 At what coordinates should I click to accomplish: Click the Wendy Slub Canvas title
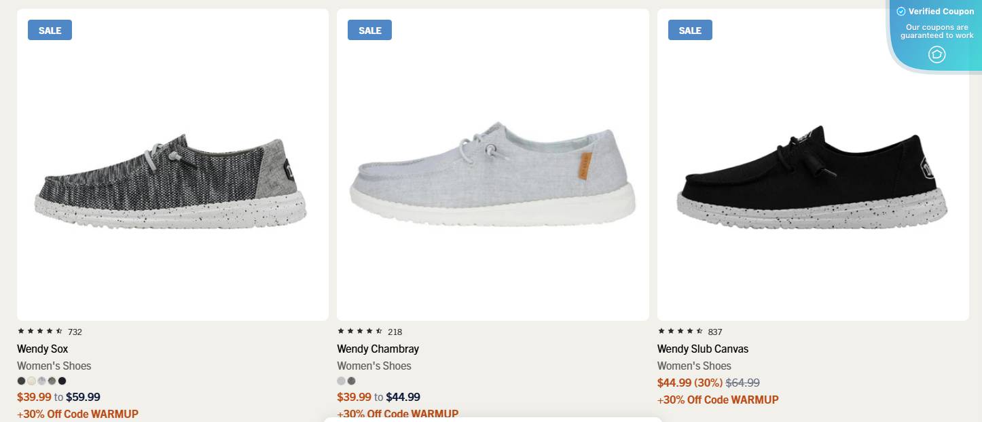click(x=703, y=349)
